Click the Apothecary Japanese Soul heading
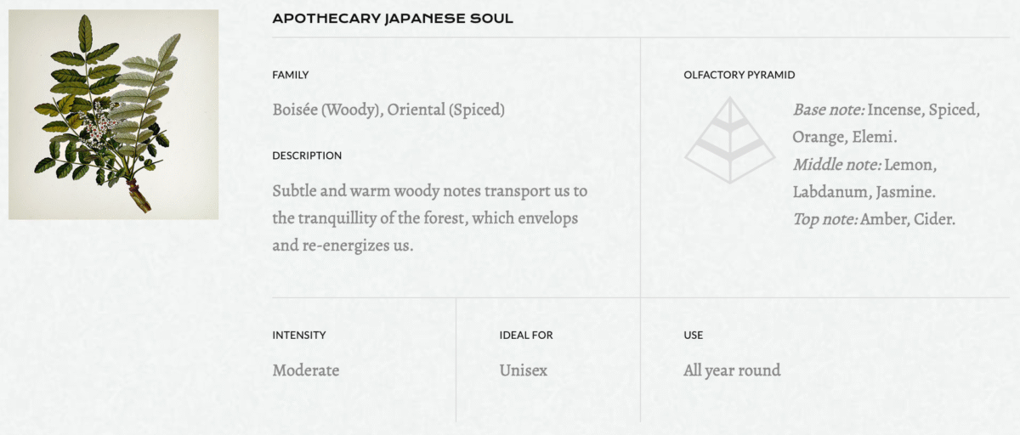Image resolution: width=1020 pixels, height=435 pixels. [x=393, y=18]
